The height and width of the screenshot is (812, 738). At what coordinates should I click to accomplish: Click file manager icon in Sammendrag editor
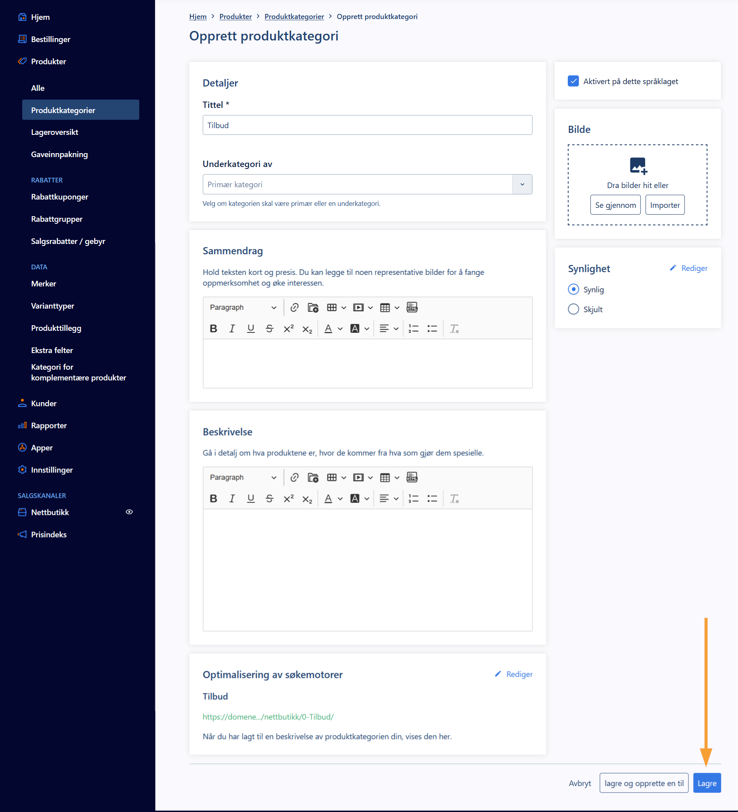click(x=313, y=307)
